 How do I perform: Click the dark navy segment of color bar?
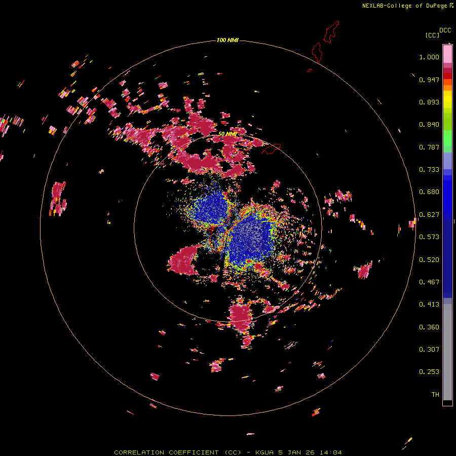pyautogui.click(x=447, y=257)
